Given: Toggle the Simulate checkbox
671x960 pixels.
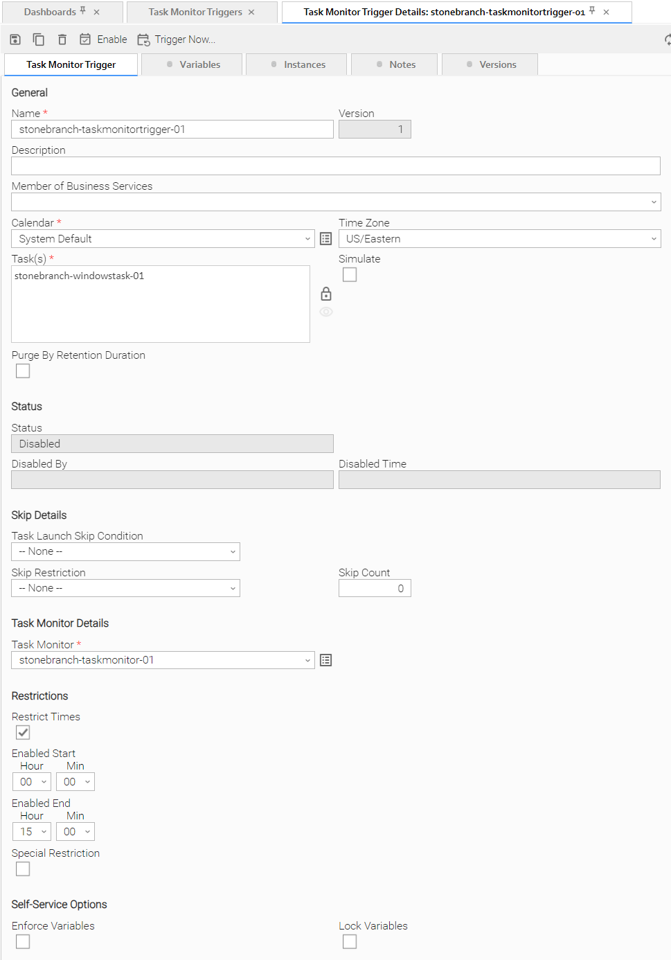Looking at the screenshot, I should point(350,275).
